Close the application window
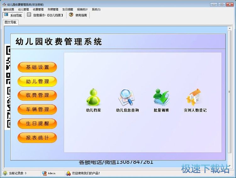Image resolution: width=236 pixels, height=178 pixels. point(230,4)
